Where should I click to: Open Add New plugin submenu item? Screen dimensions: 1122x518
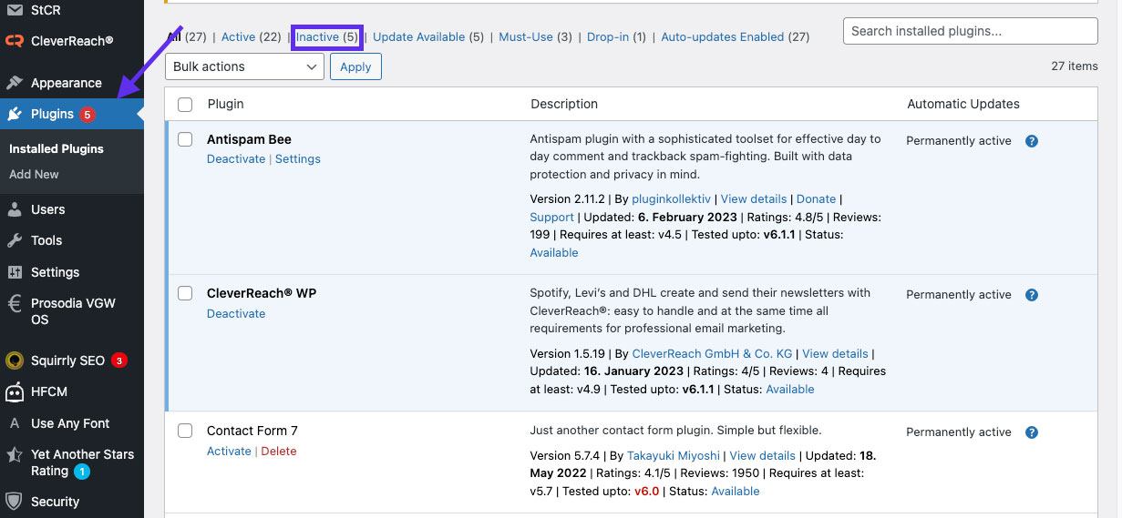[x=34, y=174]
